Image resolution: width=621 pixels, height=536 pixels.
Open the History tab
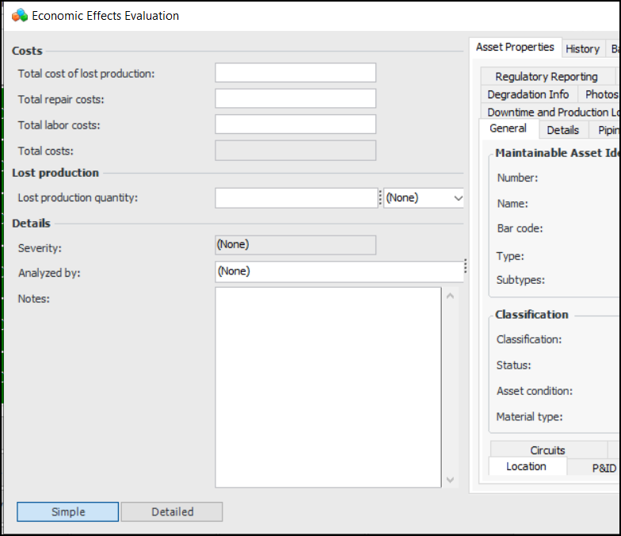click(582, 49)
